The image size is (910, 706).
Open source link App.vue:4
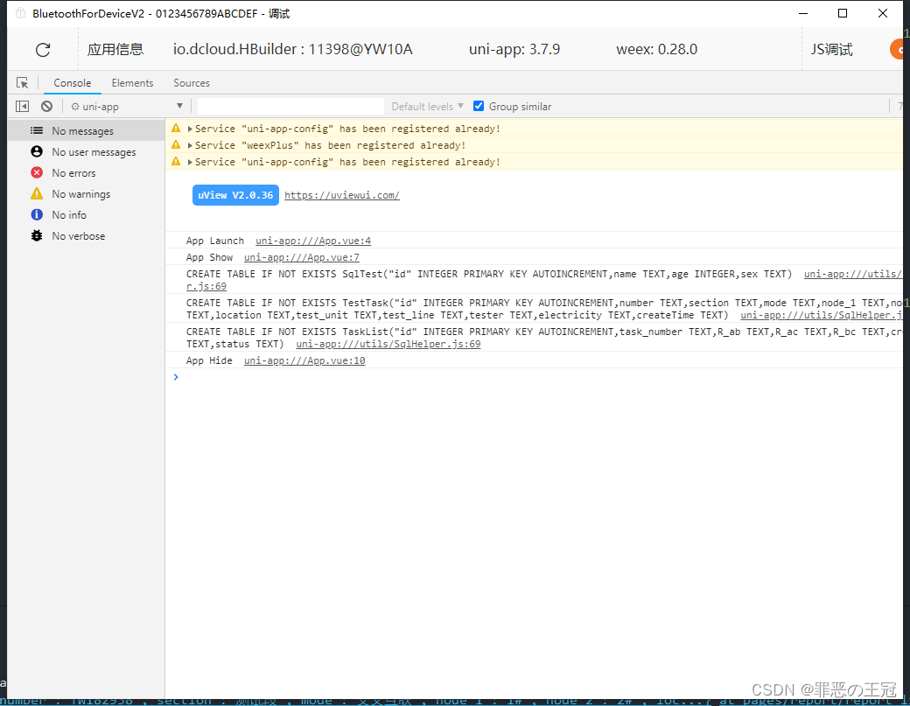tap(312, 240)
